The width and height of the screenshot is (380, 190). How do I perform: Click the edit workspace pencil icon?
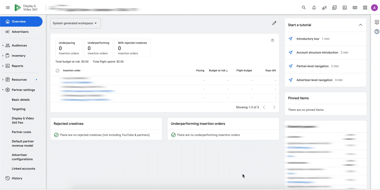(274, 23)
